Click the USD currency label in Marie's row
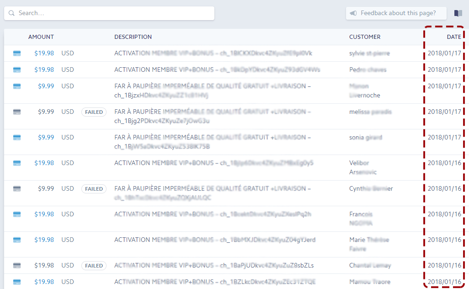Screen dimensions: 469x289 pos(68,240)
